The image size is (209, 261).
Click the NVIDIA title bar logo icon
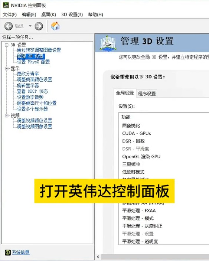6,5
